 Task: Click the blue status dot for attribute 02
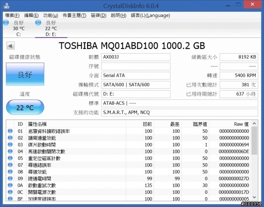[10, 138]
